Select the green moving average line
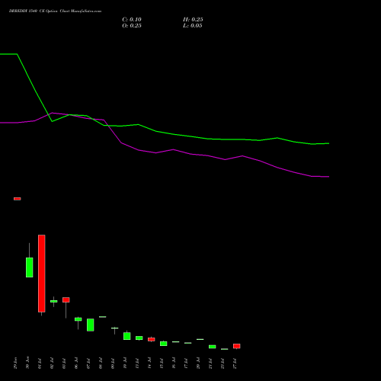The image size is (381, 381). point(173,134)
